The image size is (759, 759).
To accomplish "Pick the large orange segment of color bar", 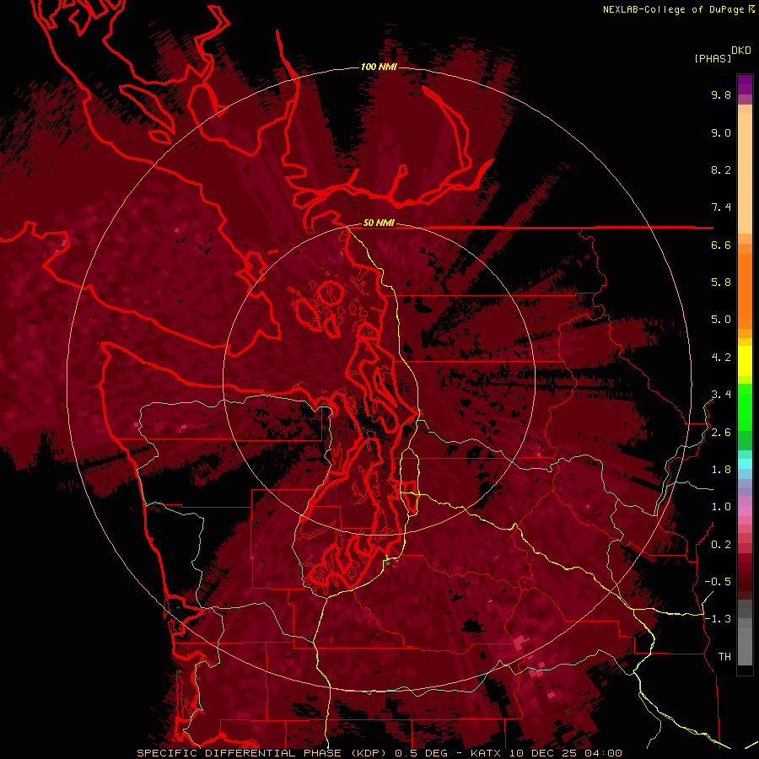I will coord(745,291).
